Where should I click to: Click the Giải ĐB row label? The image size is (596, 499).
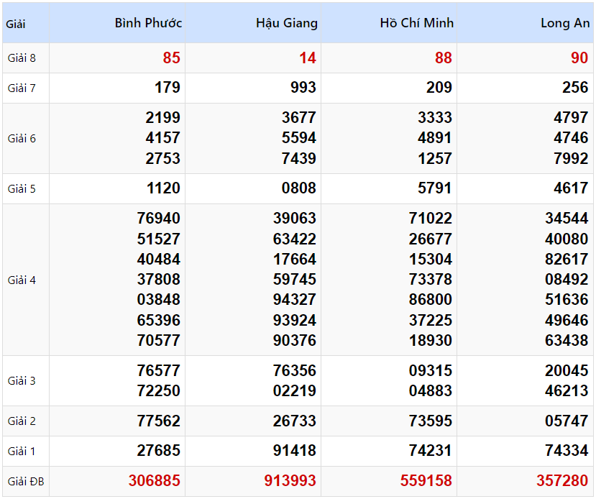pyautogui.click(x=26, y=481)
